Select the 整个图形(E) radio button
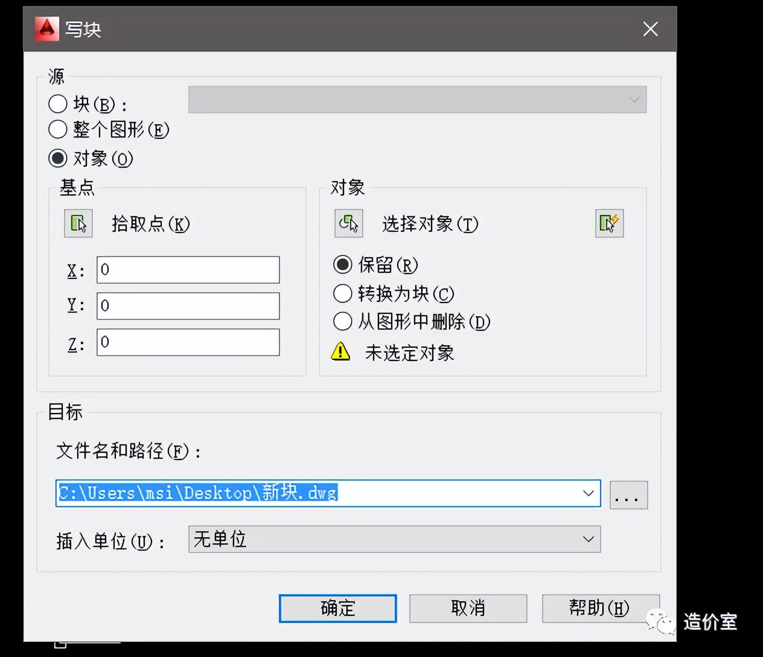 [x=58, y=129]
